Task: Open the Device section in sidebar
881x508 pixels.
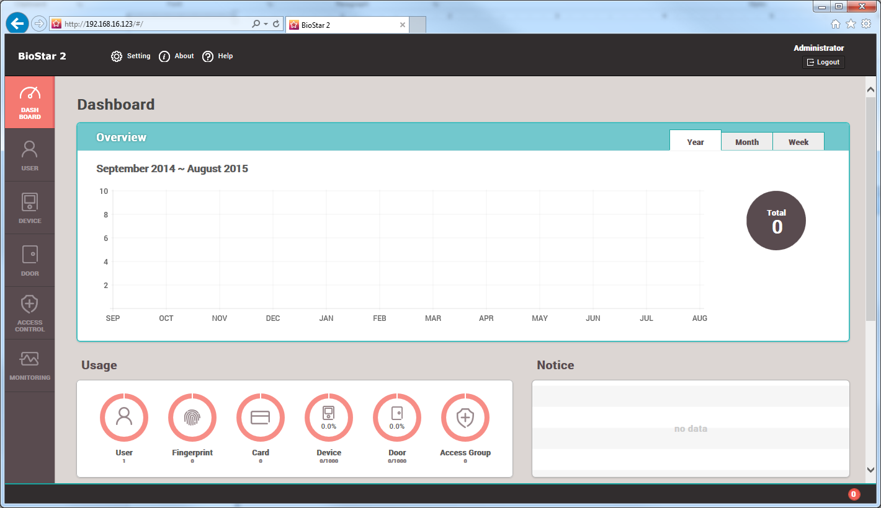Action: click(30, 208)
